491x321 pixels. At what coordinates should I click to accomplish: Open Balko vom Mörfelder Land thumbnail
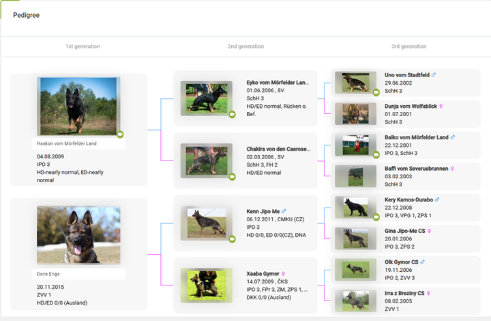[355, 145]
